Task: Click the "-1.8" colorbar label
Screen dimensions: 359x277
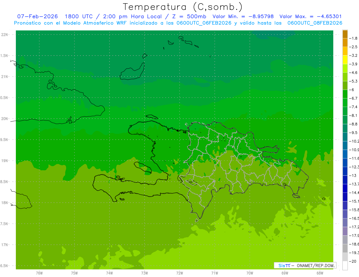Action: click(x=353, y=38)
